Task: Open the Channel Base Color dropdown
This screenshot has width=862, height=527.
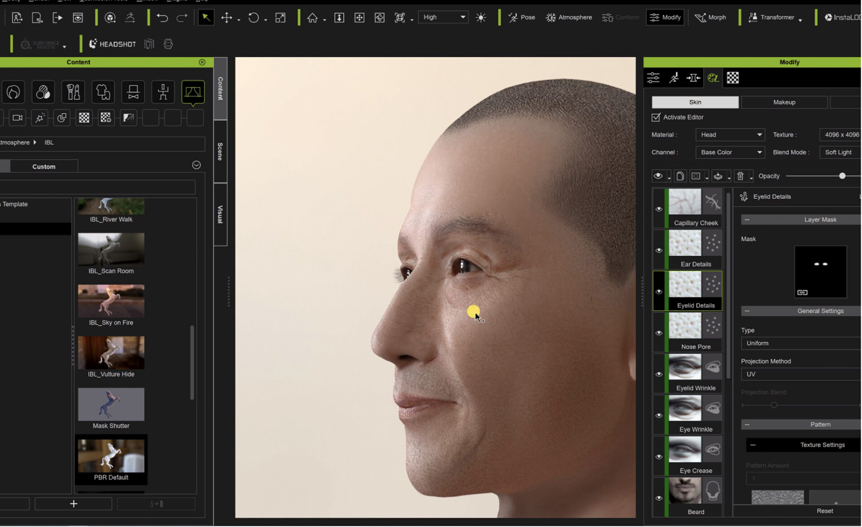Action: pyautogui.click(x=730, y=152)
